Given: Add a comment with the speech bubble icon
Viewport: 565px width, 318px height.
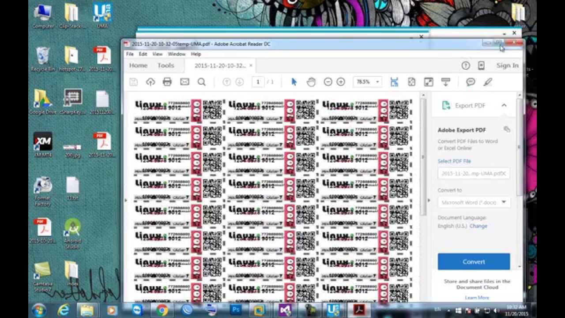Looking at the screenshot, I should coord(471,82).
